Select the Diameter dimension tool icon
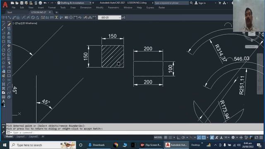 pos(33,17)
